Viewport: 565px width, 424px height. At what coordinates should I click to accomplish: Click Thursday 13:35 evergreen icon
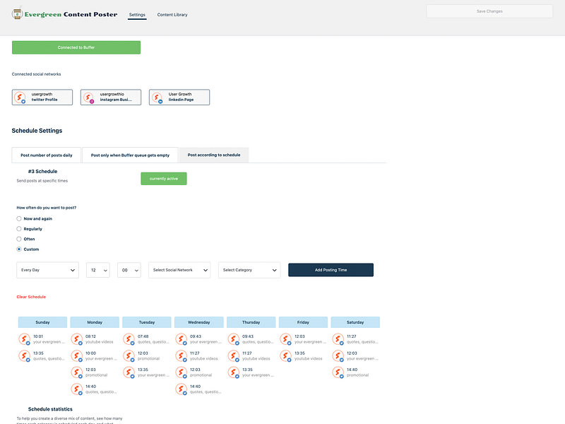(x=234, y=372)
